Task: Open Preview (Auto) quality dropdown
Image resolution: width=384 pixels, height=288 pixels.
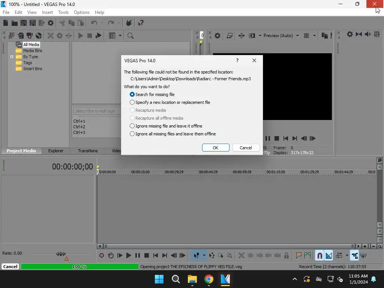Action: [x=297, y=36]
